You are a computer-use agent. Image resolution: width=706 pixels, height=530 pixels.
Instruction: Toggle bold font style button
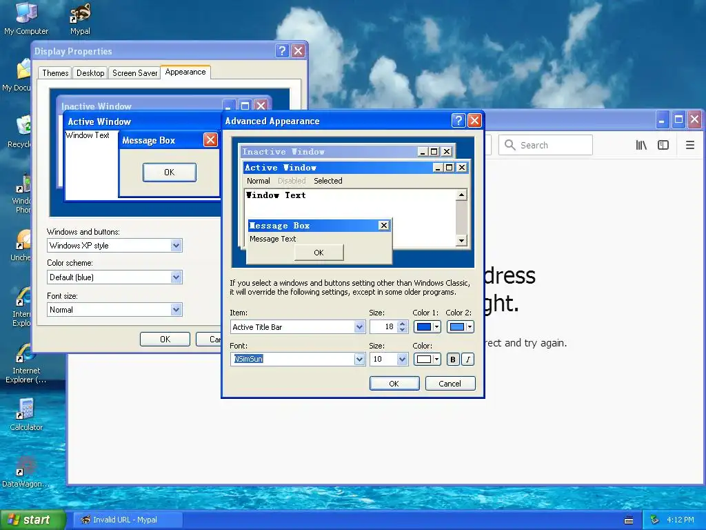(x=453, y=359)
